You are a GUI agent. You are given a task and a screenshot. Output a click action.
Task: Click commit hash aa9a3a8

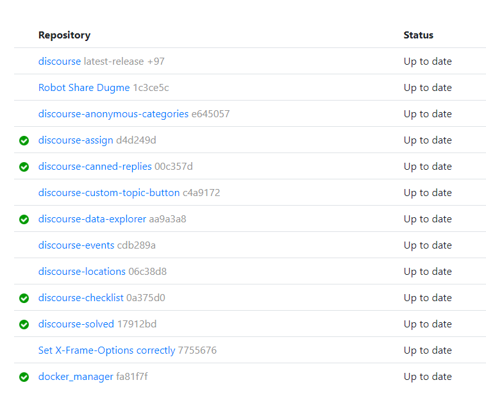(168, 219)
